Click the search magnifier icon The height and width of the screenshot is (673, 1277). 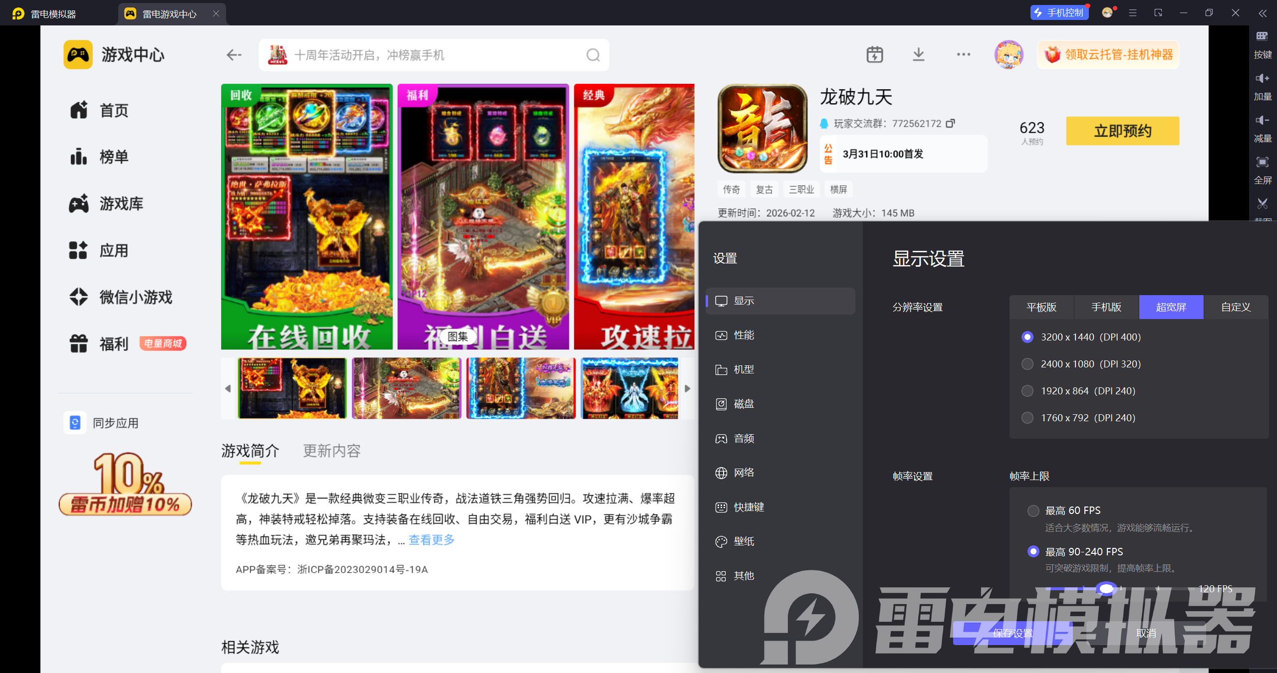coord(593,55)
